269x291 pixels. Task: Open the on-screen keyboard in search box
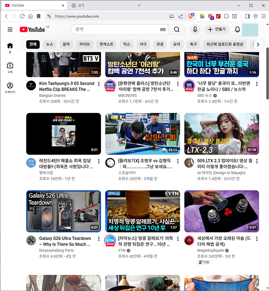coord(163,30)
